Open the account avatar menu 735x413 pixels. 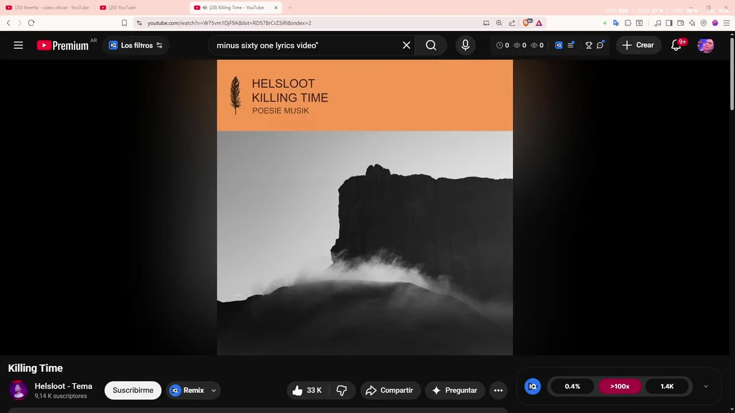point(706,45)
